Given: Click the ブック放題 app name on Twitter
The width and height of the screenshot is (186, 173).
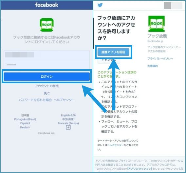Looking at the screenshot, I should click(x=157, y=36).
